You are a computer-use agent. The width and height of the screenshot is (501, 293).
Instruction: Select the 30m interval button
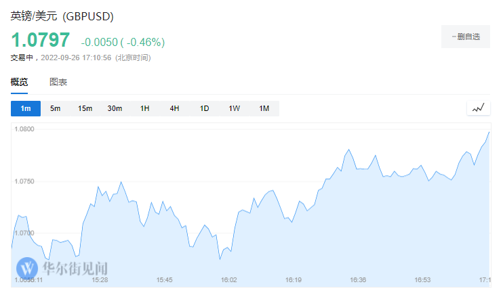115,108
